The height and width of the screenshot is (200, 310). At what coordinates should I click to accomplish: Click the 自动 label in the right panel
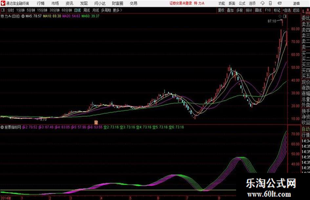click(x=306, y=129)
